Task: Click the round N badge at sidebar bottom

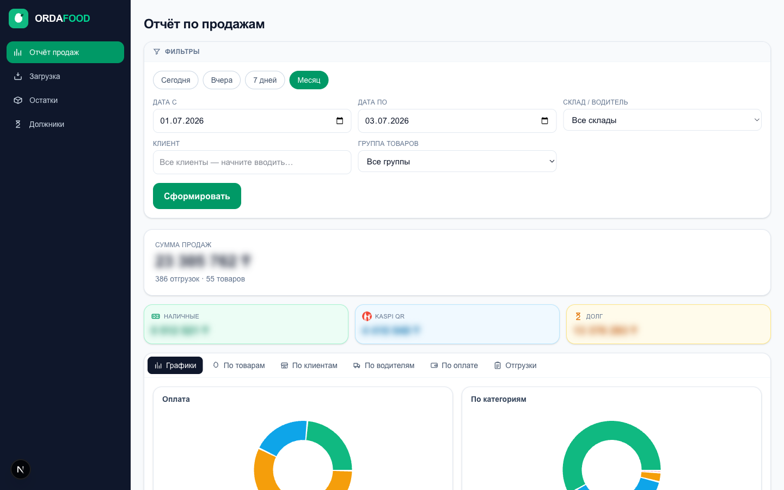Action: pyautogui.click(x=21, y=469)
